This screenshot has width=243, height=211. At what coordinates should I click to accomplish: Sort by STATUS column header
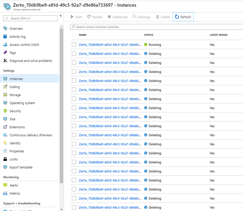[x=149, y=35]
